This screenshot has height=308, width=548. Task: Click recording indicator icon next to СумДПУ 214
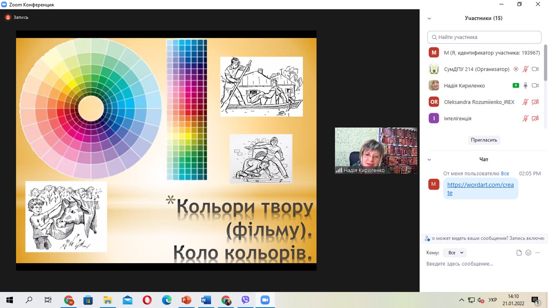[516, 69]
